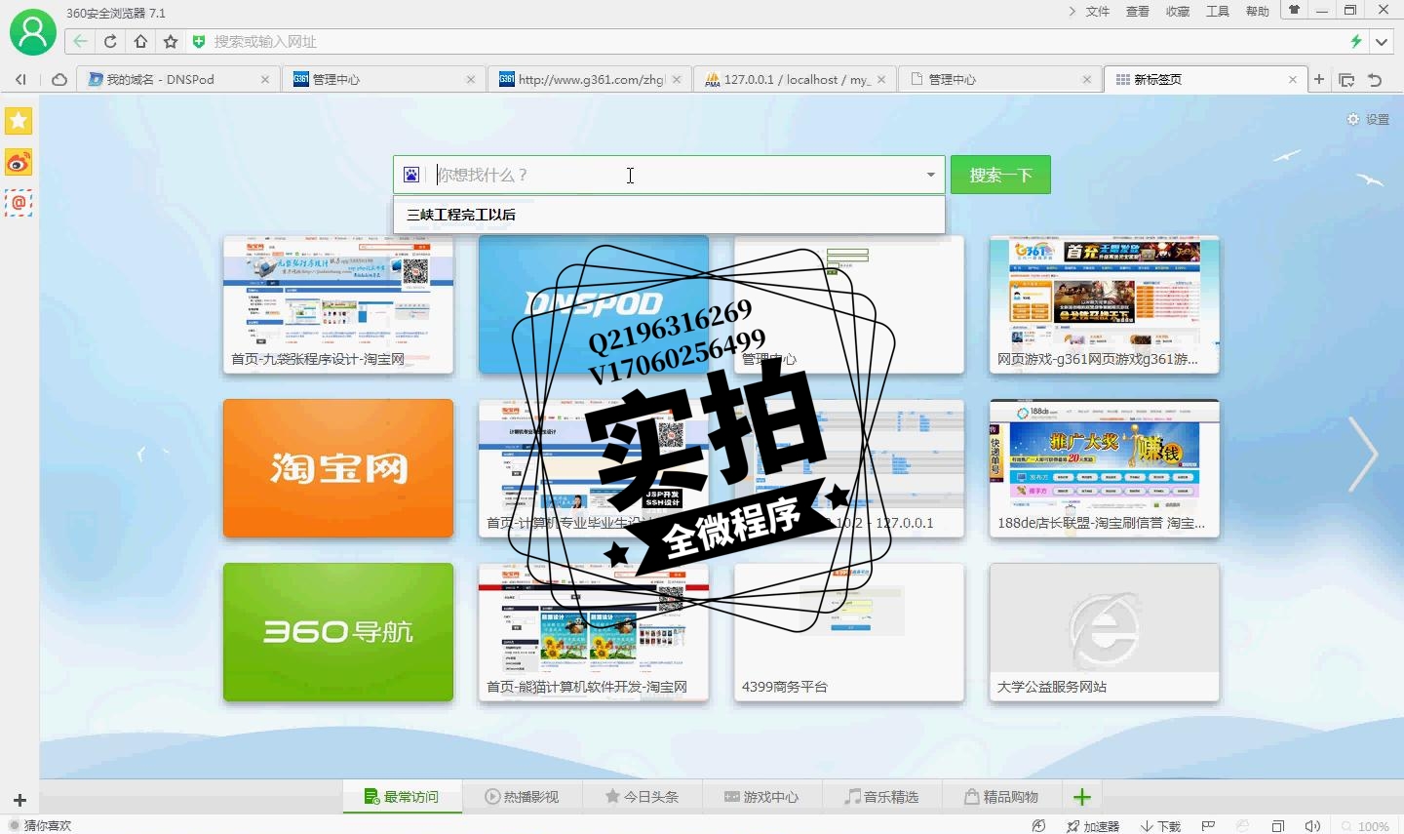Image resolution: width=1404 pixels, height=834 pixels.
Task: Open the tab list window icon
Action: point(1346,80)
